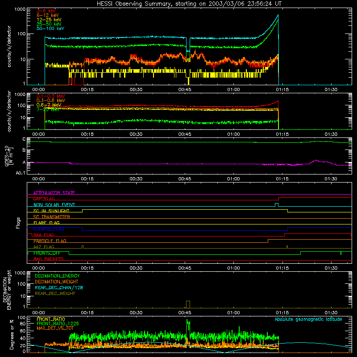Click the '7-20 MeV' legend label
This screenshot has height=357, width=357.
pos(48,109)
